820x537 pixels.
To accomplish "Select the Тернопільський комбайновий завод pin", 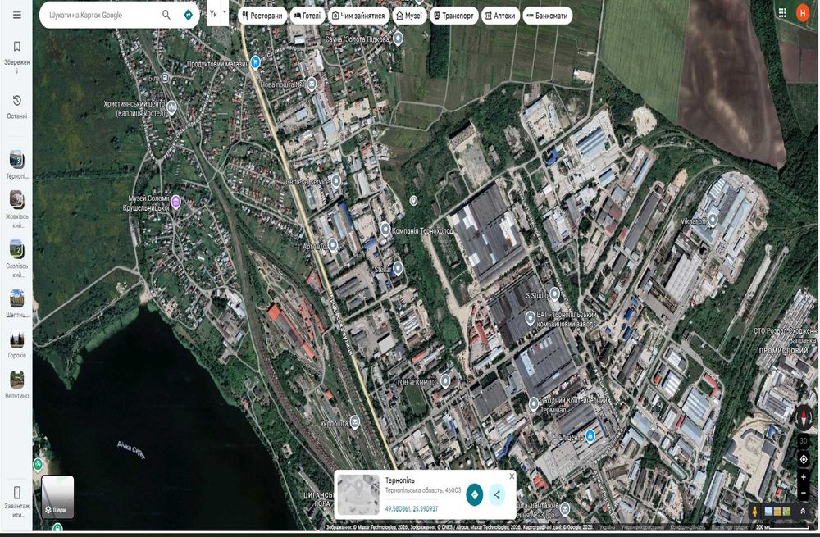I will click(x=530, y=318).
